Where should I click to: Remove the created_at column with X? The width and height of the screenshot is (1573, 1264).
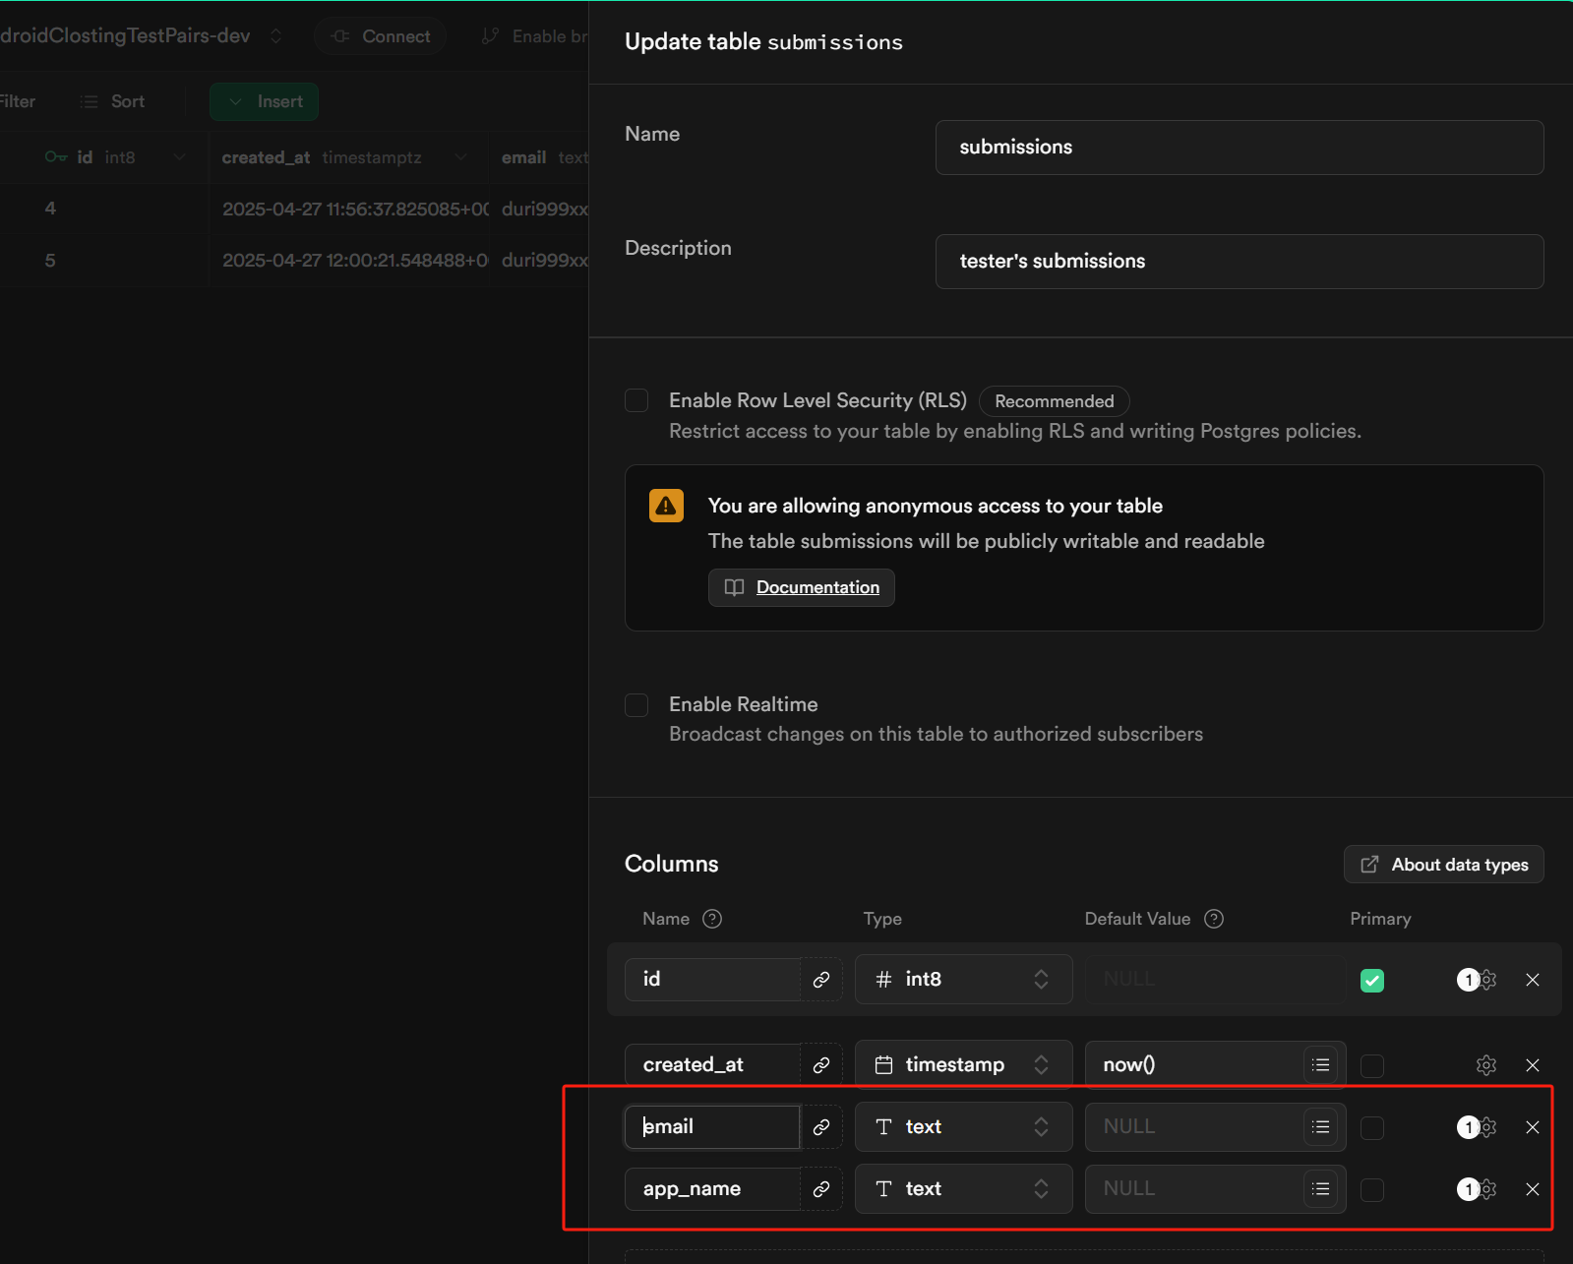(1533, 1065)
